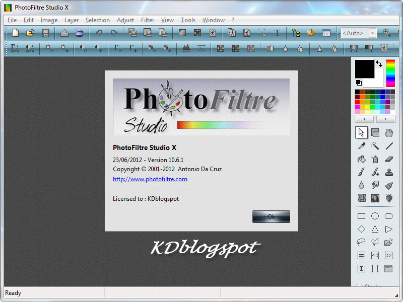
Task: Show previous palette with left arrow
Action: click(x=364, y=119)
